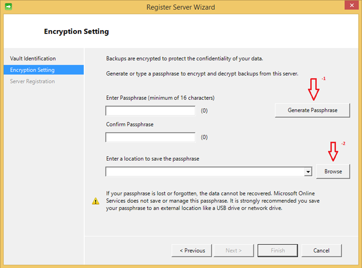Click the Generate Passphrase button
Viewport: 362px width, 268px height.
click(x=313, y=110)
